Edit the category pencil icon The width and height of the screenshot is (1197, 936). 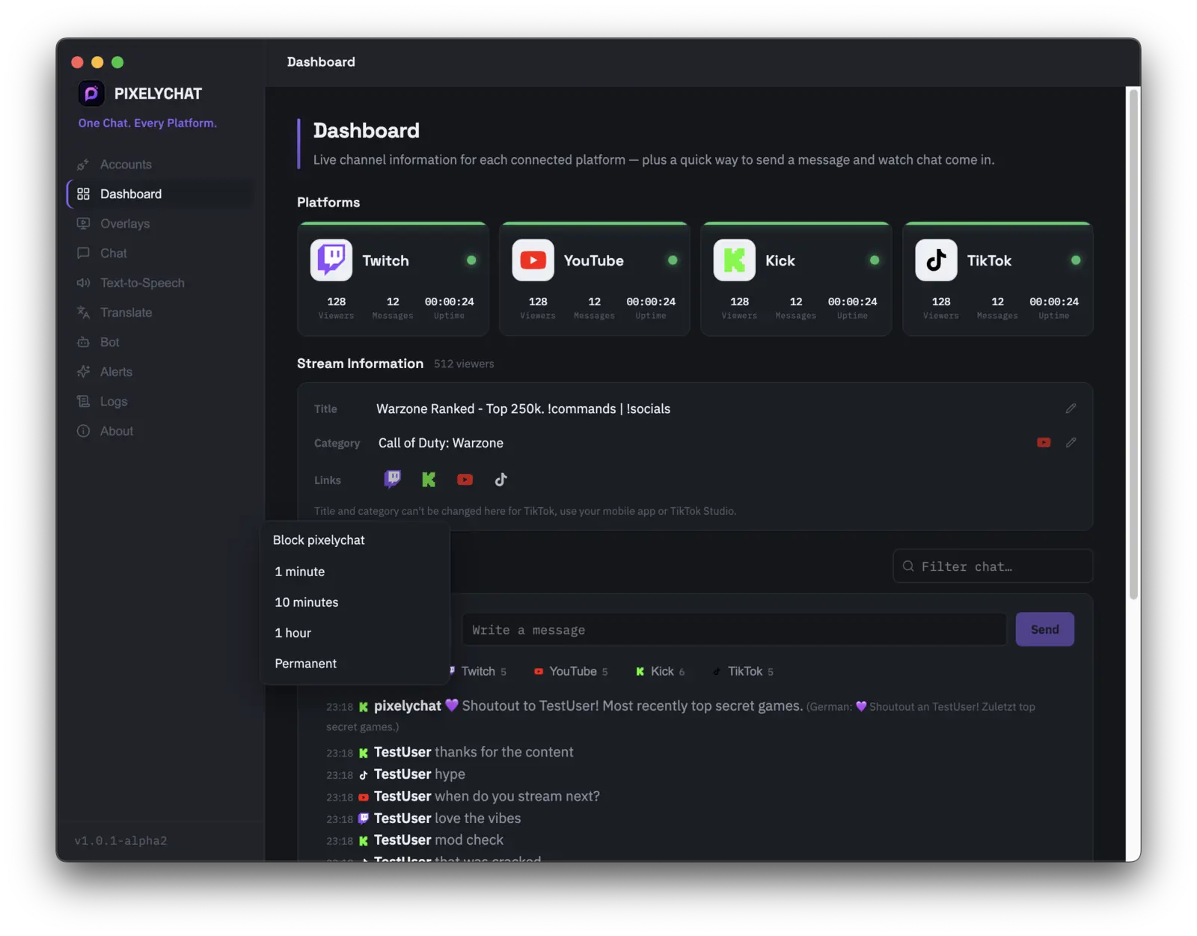click(x=1071, y=442)
